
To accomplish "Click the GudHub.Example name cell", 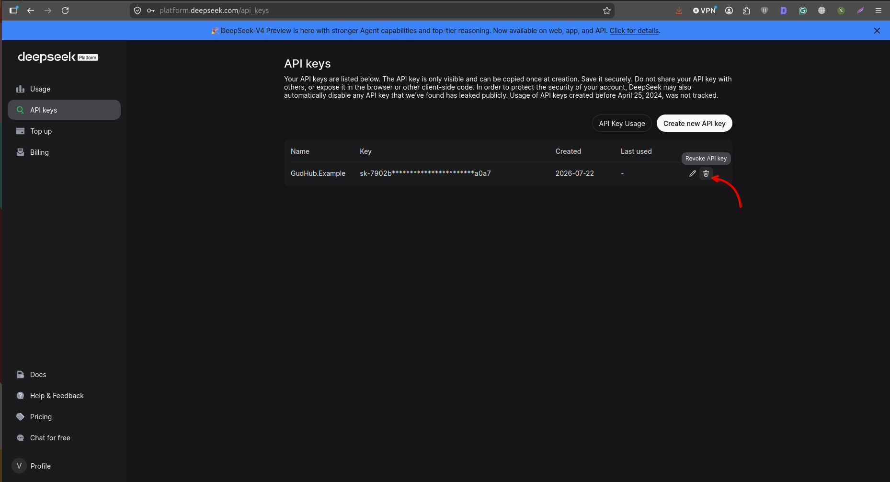I will point(318,173).
